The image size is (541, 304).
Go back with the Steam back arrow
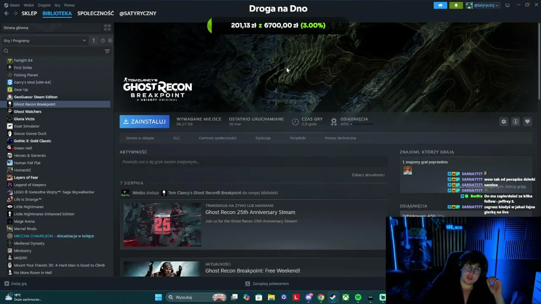(x=6, y=13)
